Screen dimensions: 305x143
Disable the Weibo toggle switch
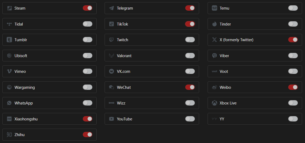(293, 87)
